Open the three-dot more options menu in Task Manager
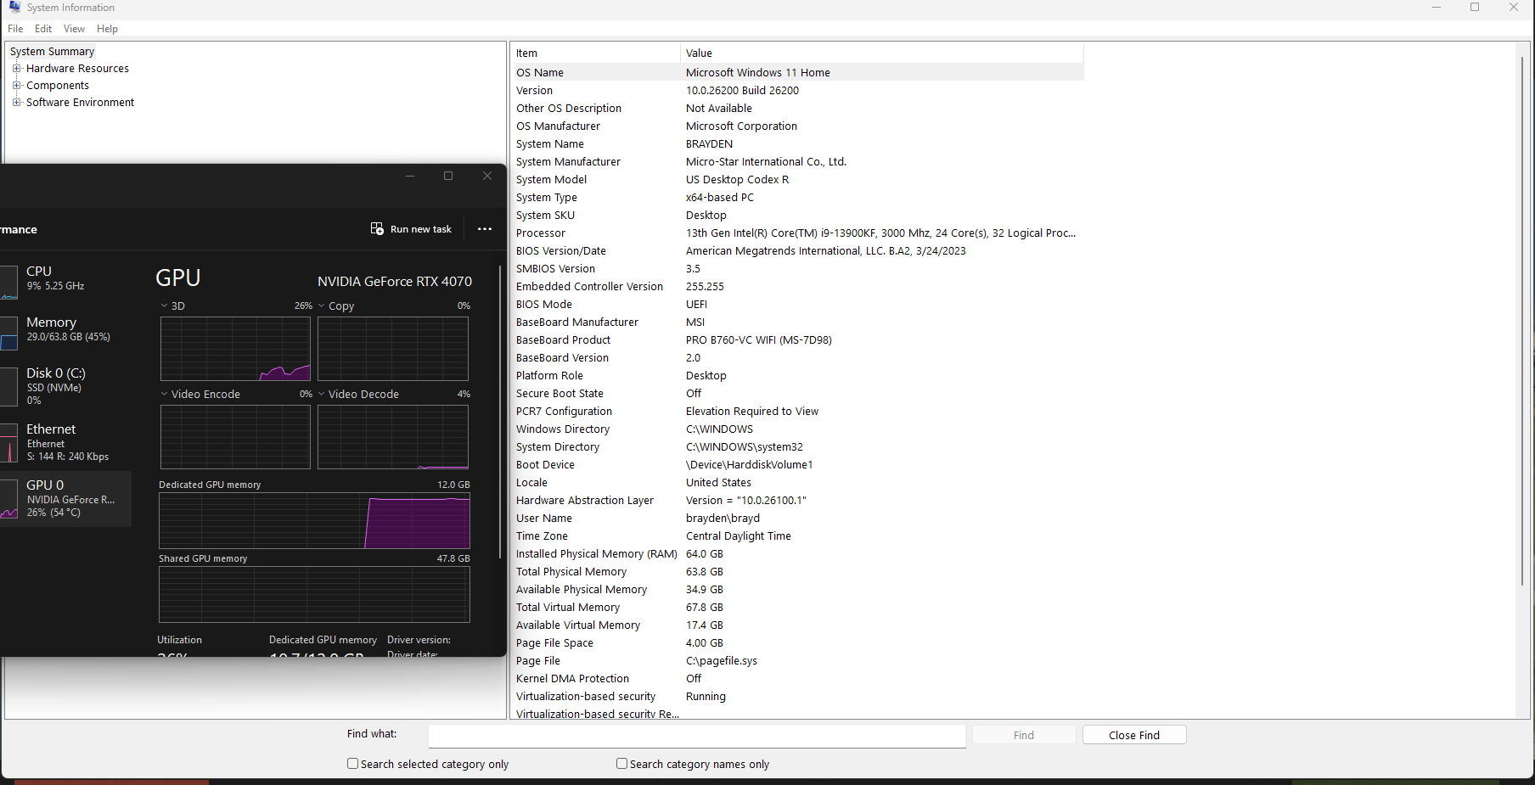Viewport: 1535px width, 785px height. point(485,229)
